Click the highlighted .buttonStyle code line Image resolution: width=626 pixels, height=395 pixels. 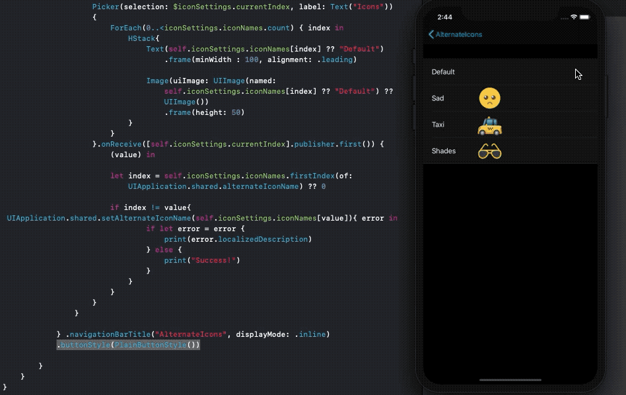pyautogui.click(x=127, y=344)
